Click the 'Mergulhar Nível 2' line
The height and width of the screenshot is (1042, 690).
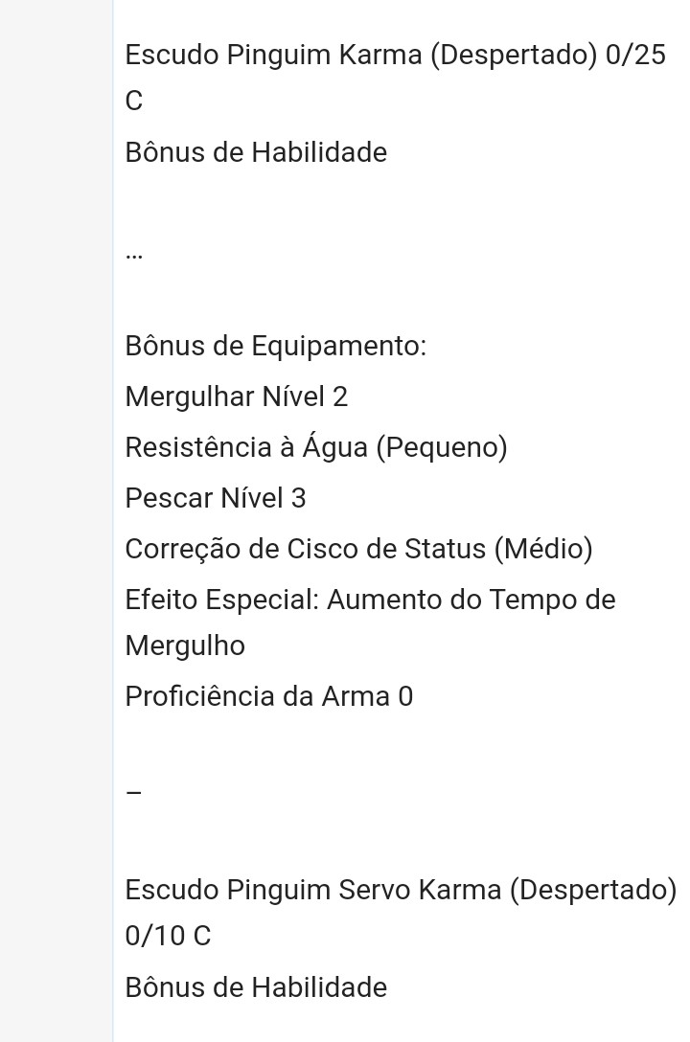pyautogui.click(x=237, y=396)
